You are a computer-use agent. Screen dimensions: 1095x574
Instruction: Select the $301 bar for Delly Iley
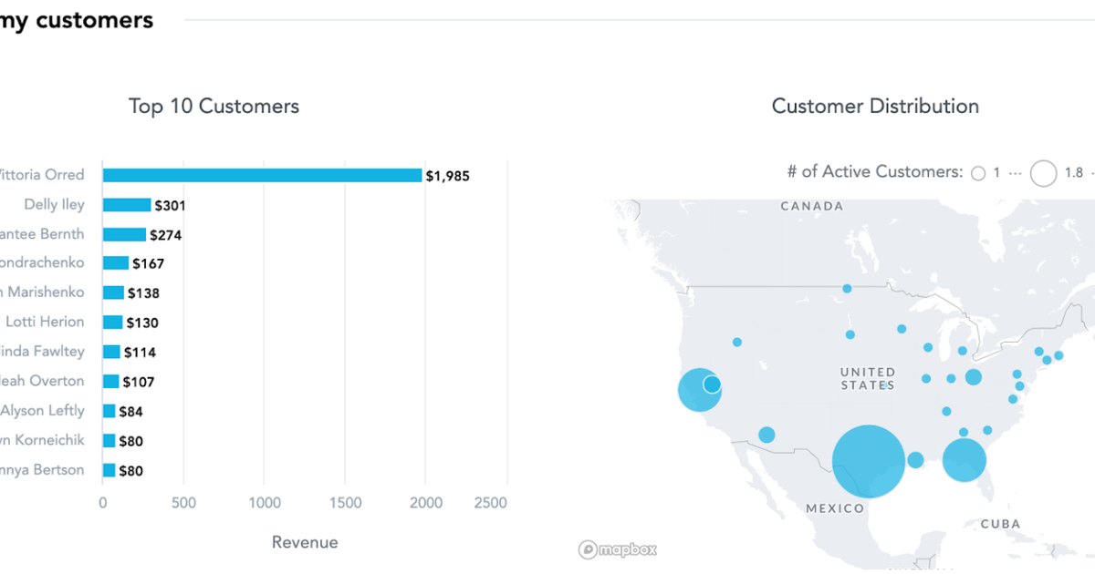128,204
